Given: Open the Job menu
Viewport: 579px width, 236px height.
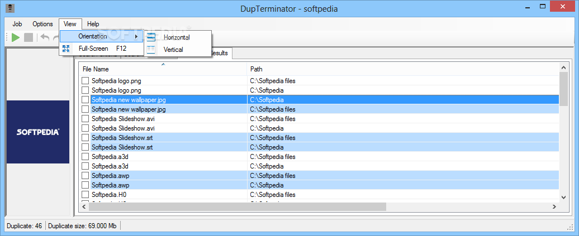Looking at the screenshot, I should [17, 24].
